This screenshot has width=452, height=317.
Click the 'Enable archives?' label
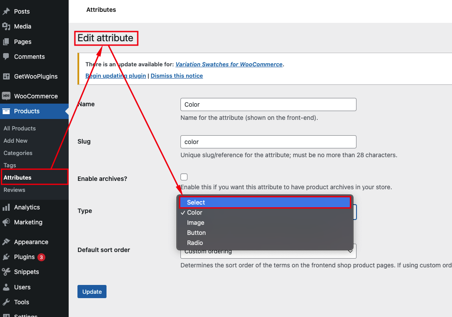pos(103,179)
